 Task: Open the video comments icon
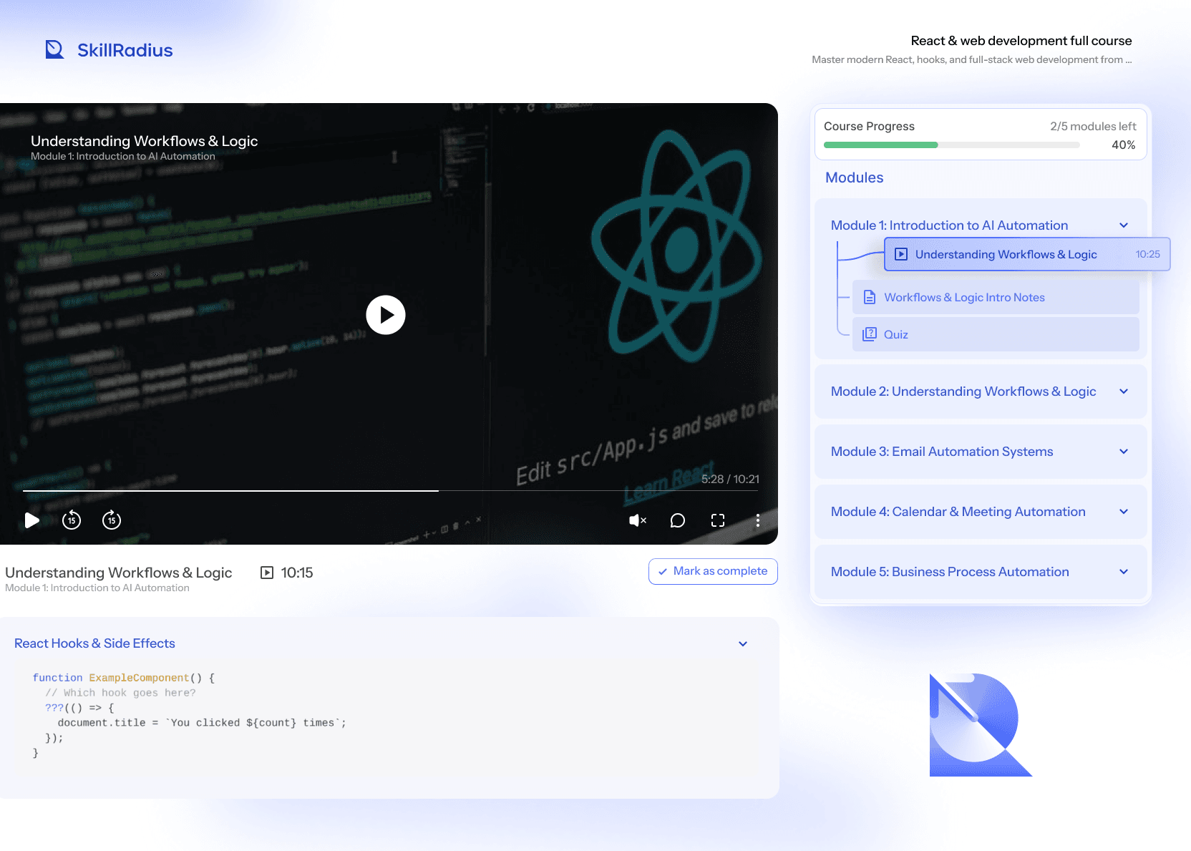pyautogui.click(x=678, y=520)
